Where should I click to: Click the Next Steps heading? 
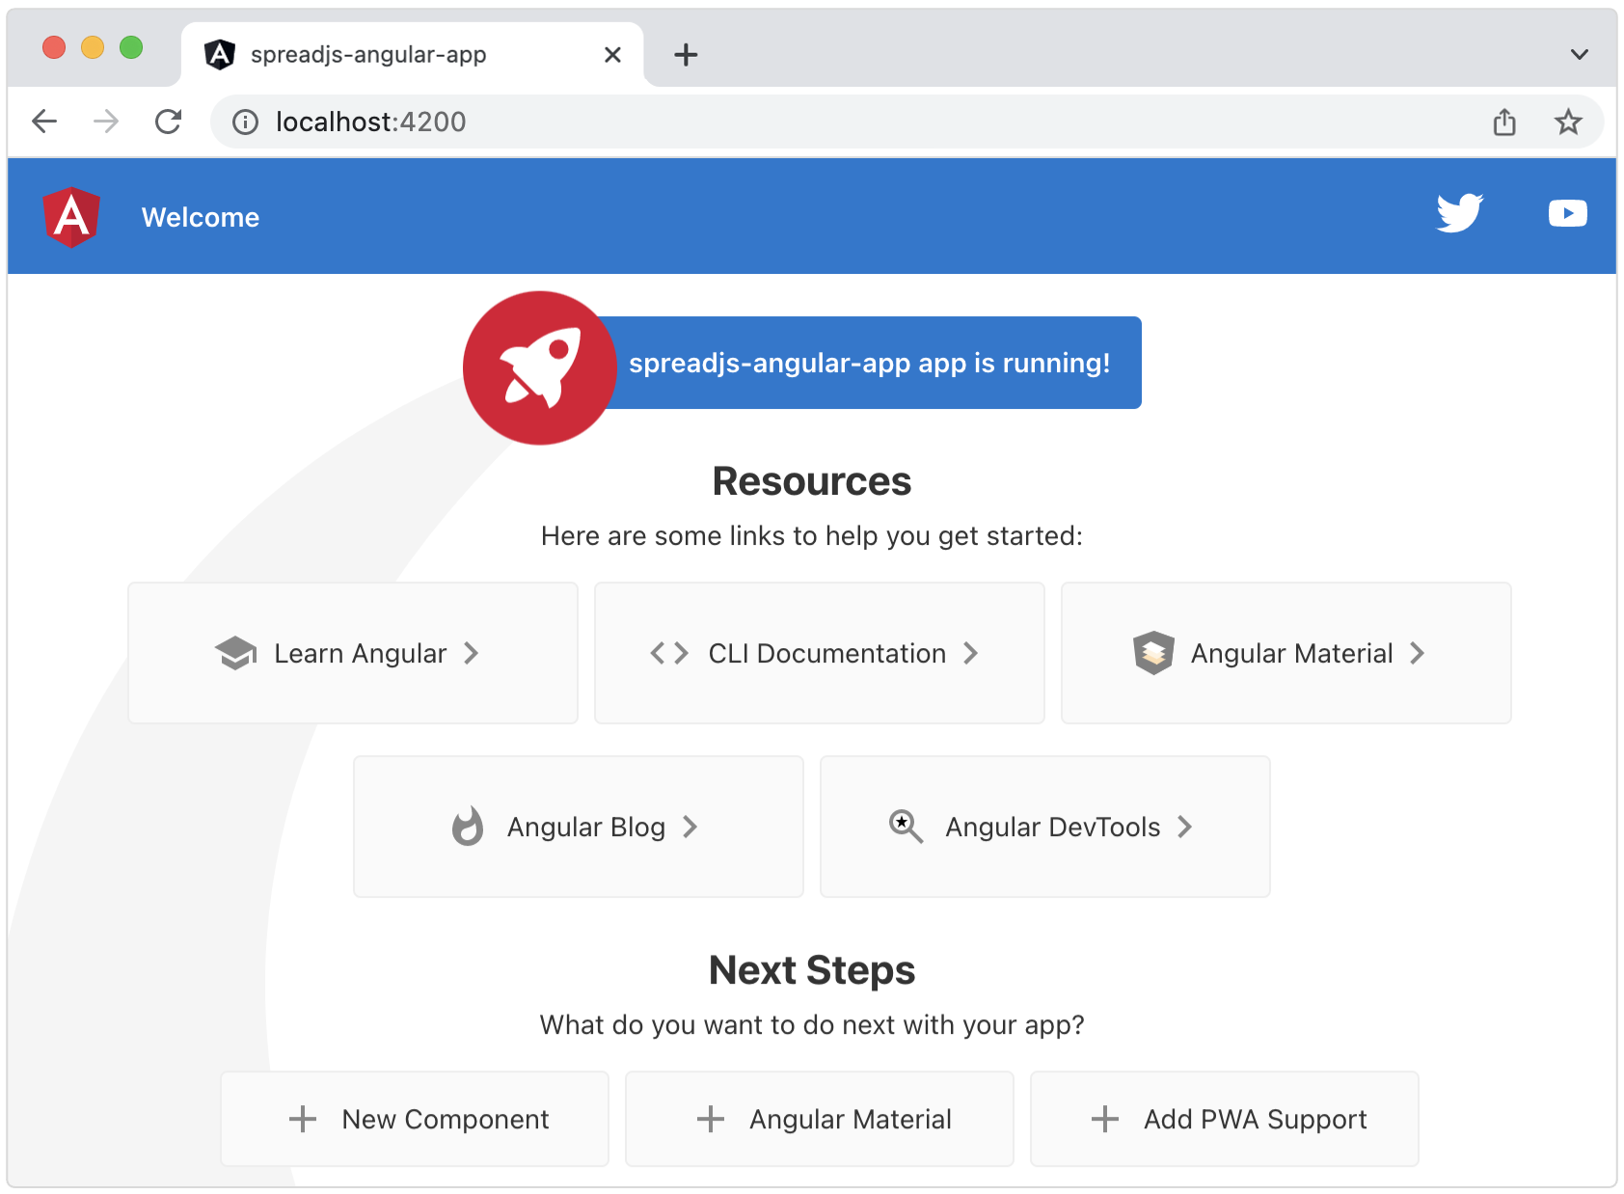[x=812, y=970]
